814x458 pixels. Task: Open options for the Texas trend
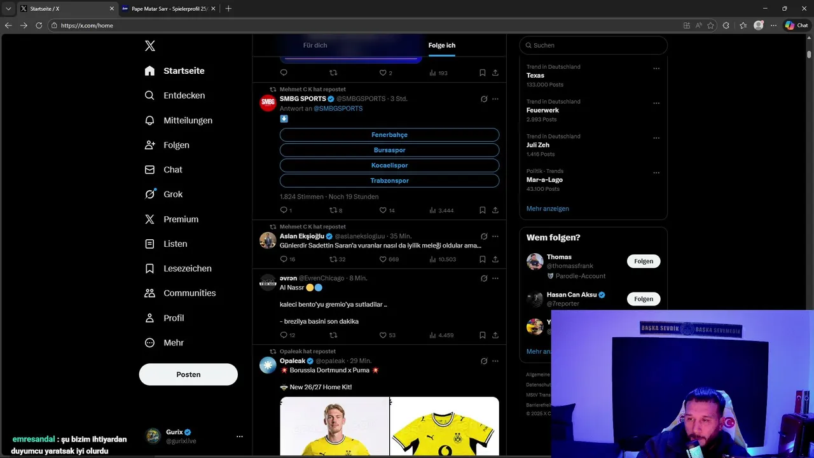[x=656, y=68]
